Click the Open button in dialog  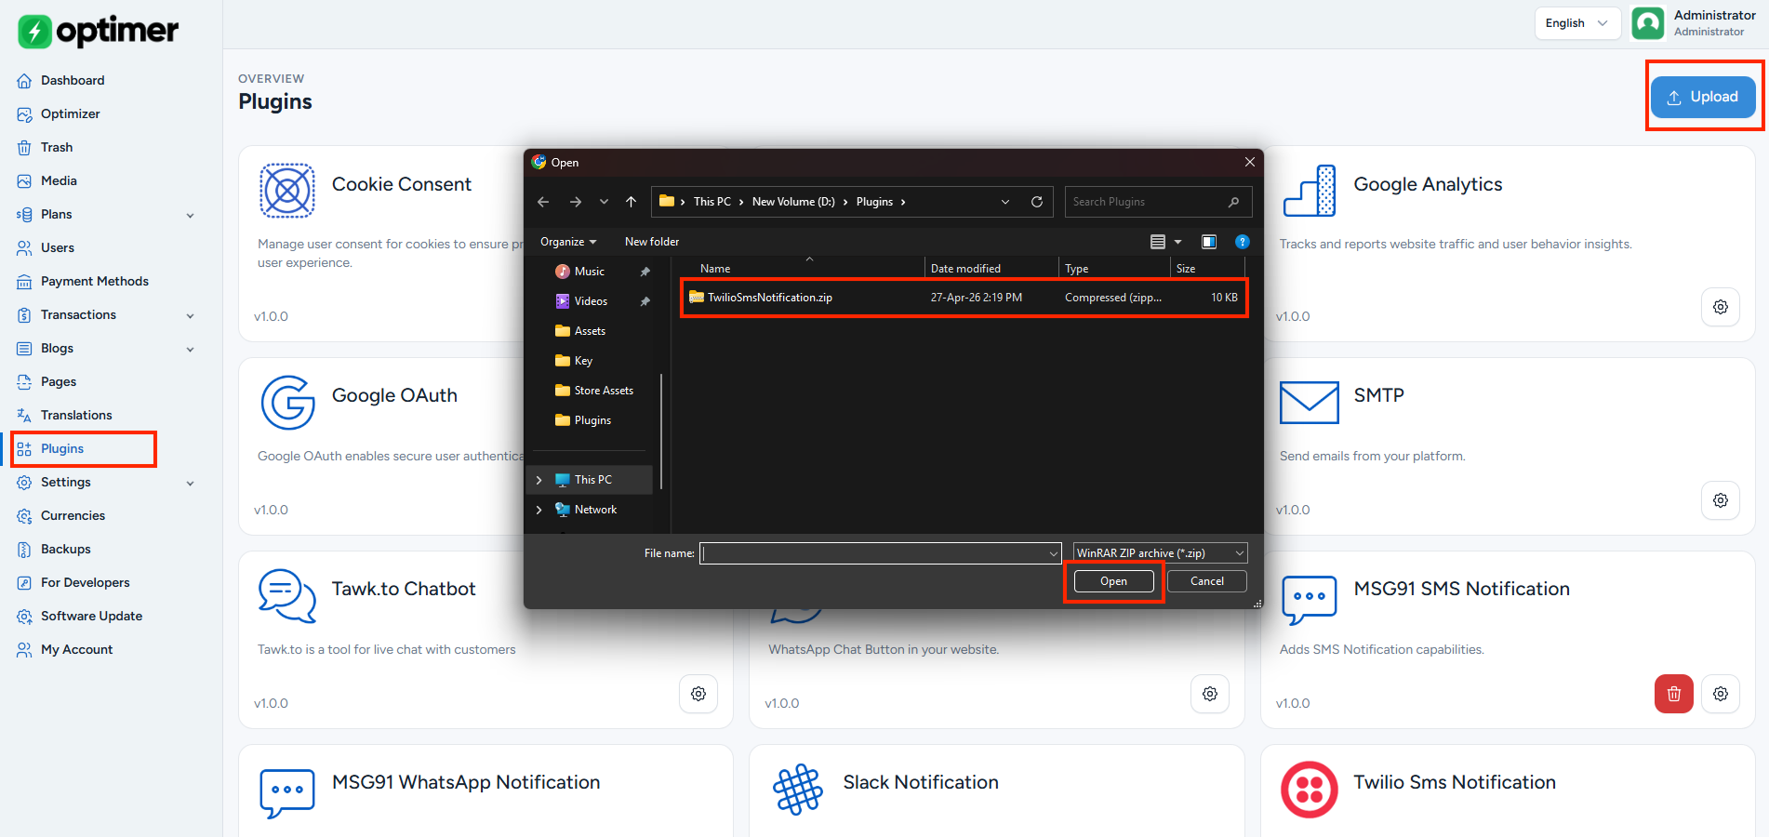[1113, 581]
